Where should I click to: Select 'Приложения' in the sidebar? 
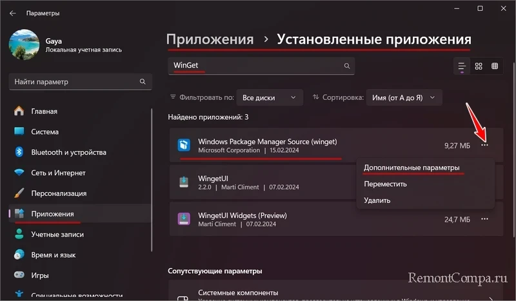[x=80, y=214]
